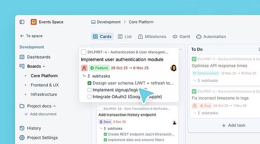Click the Development section heading in sidebar
The width and height of the screenshot is (260, 144).
32,47
